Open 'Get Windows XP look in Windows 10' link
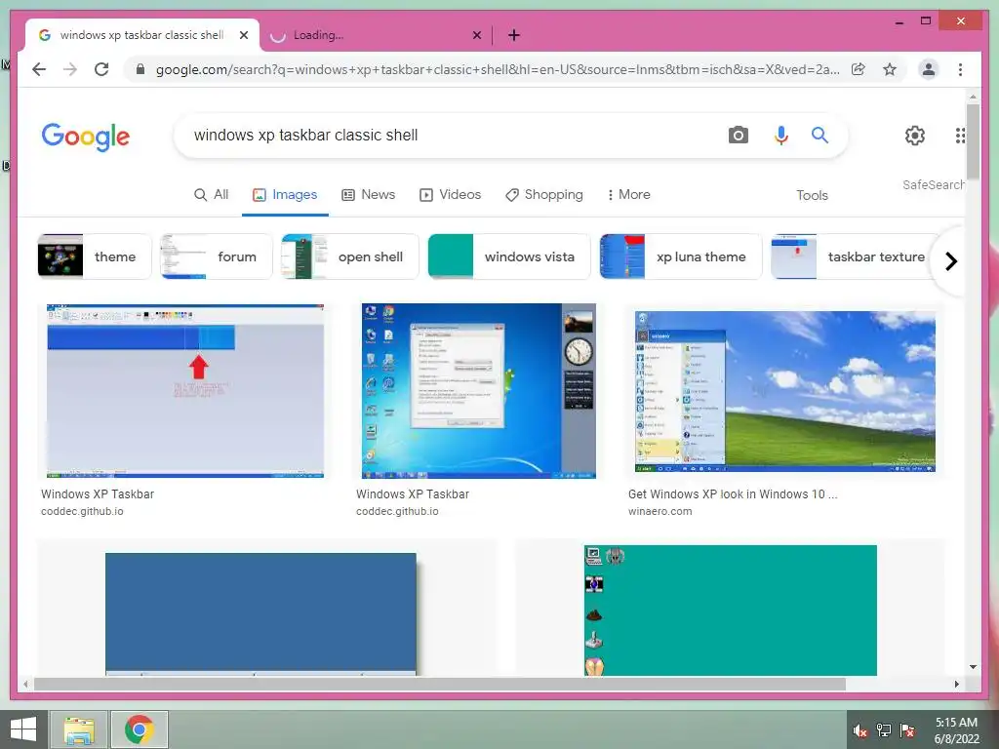Viewport: 999px width, 749px height. (x=732, y=494)
